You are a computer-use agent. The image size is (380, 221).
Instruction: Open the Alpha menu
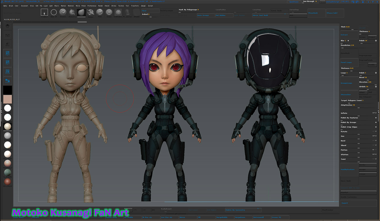click(5, 6)
